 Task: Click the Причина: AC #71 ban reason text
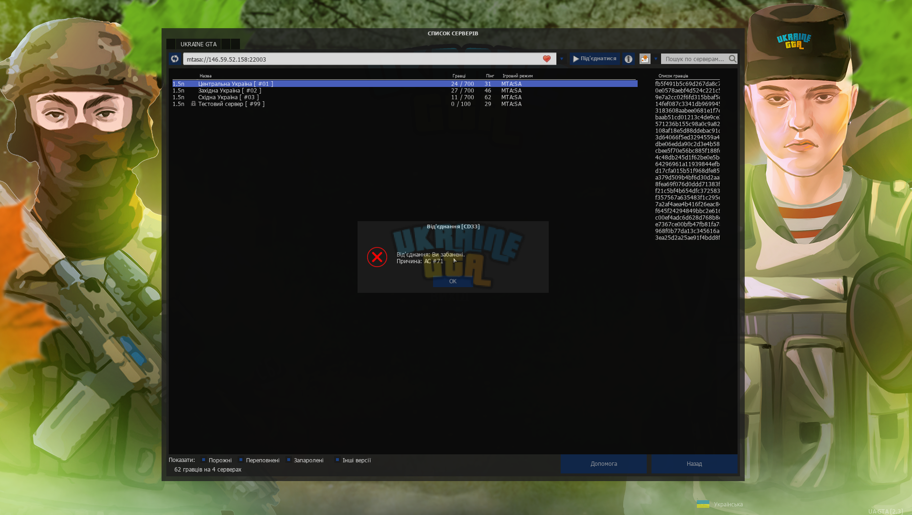(420, 261)
